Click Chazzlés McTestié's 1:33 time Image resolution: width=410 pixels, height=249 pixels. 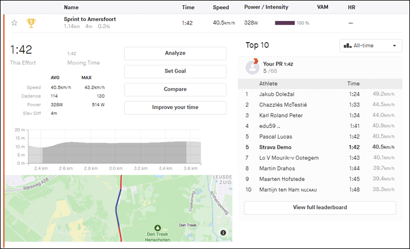(354, 105)
